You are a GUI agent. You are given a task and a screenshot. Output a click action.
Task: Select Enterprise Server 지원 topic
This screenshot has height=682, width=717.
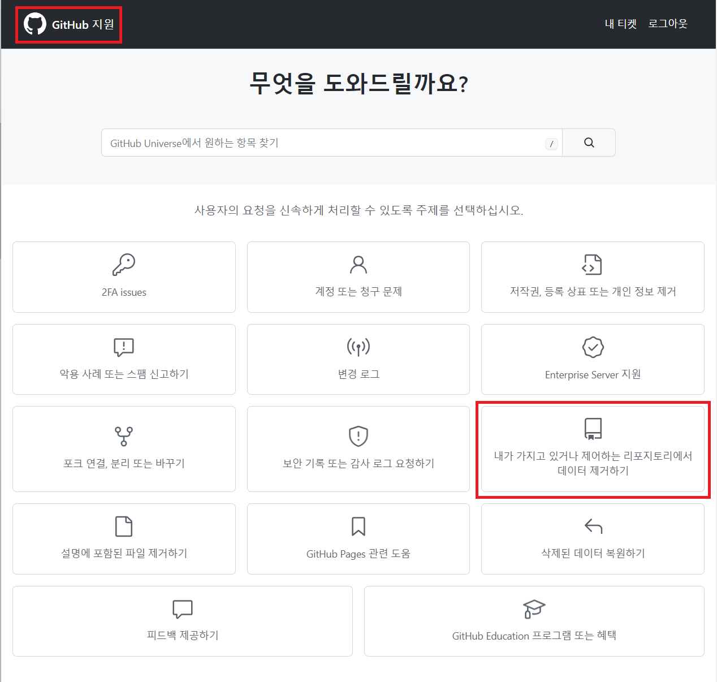pos(593,359)
